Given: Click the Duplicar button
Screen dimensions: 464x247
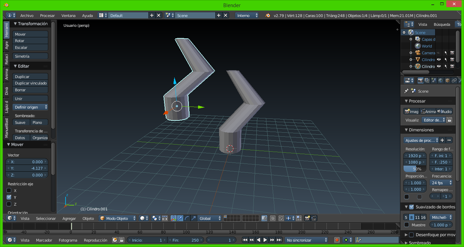Looking at the screenshot, I should point(30,77).
